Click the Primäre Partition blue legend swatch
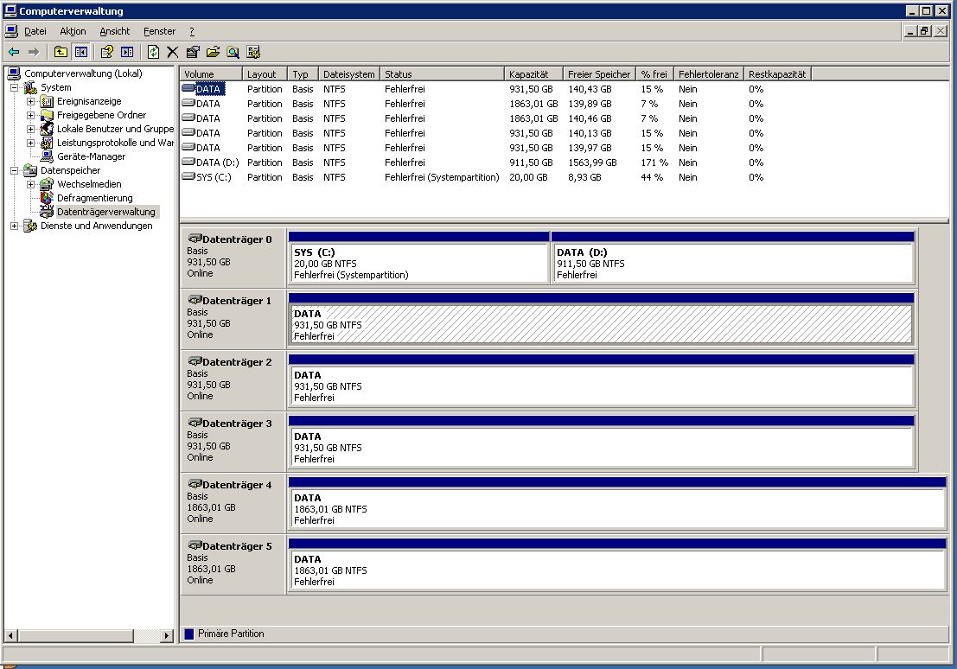The height and width of the screenshot is (669, 957). [189, 634]
